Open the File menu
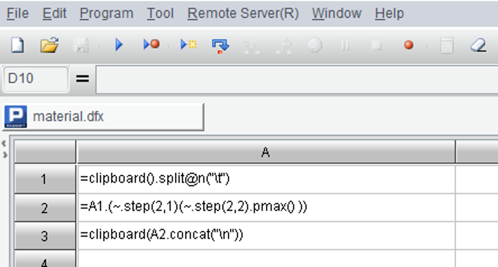Screen dimensions: 498x267 (x=17, y=13)
